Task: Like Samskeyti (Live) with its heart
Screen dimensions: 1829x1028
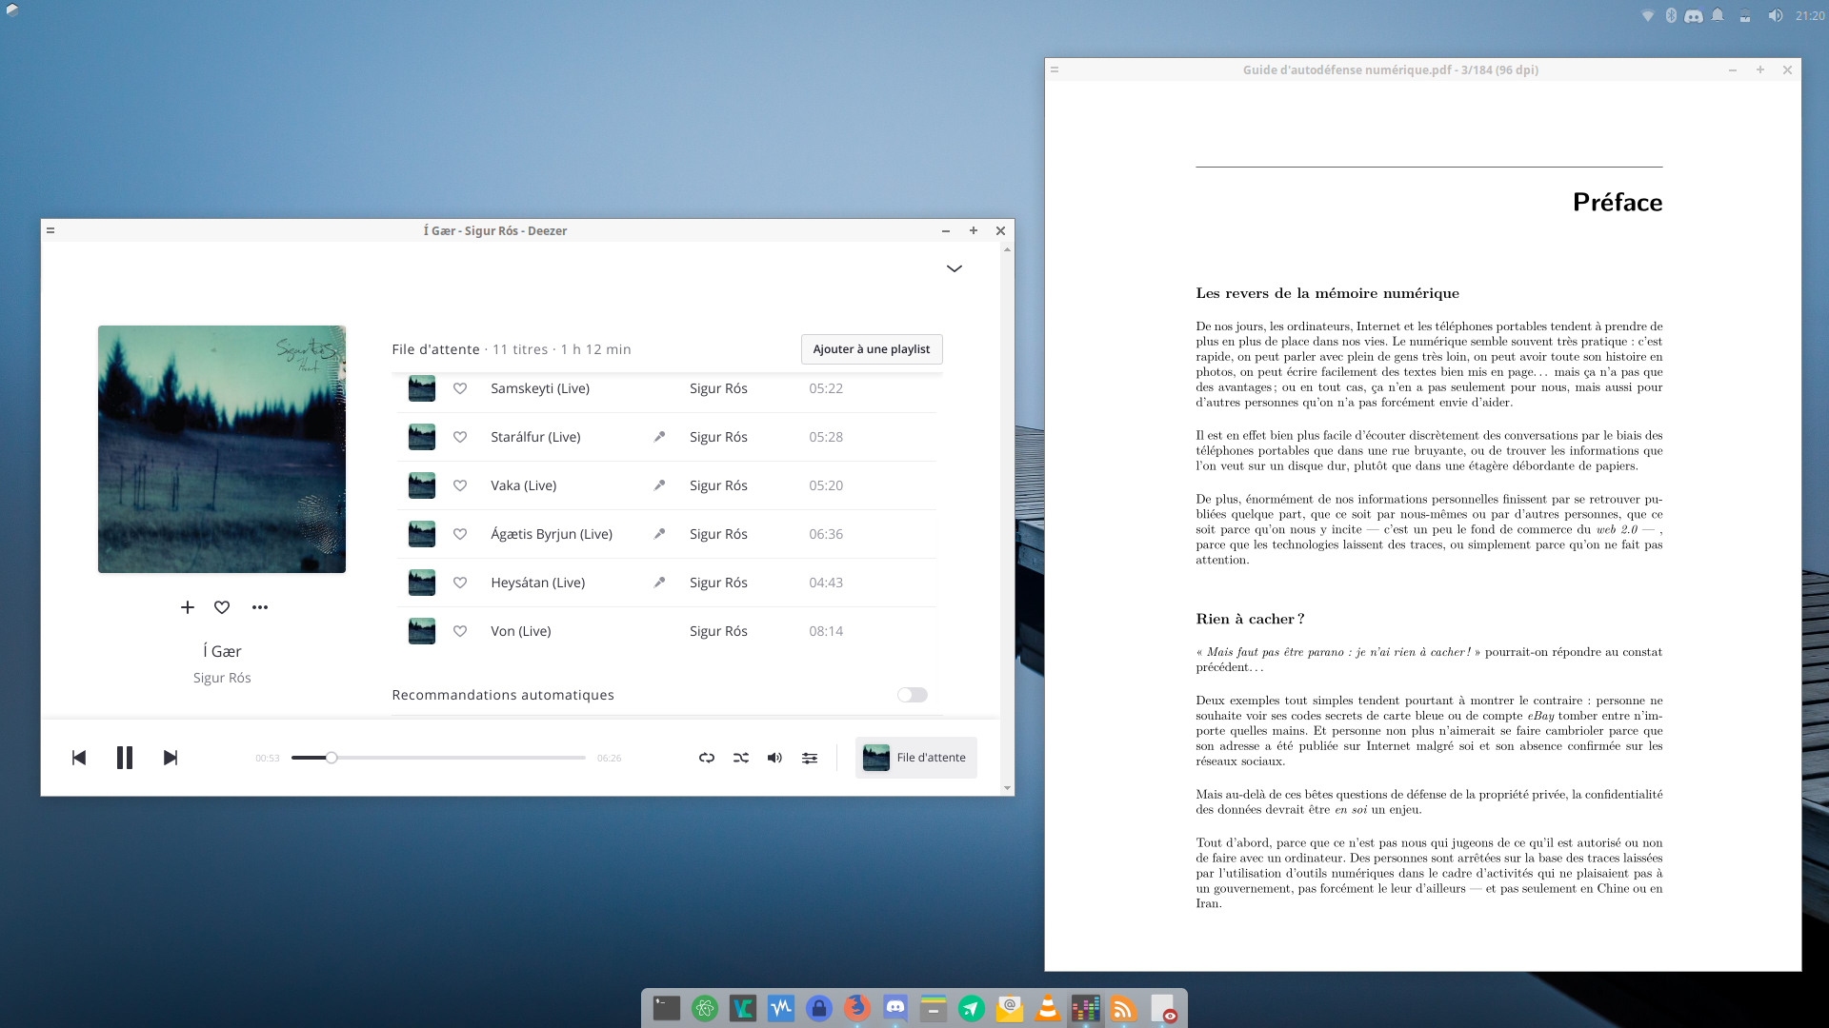Action: 460,388
